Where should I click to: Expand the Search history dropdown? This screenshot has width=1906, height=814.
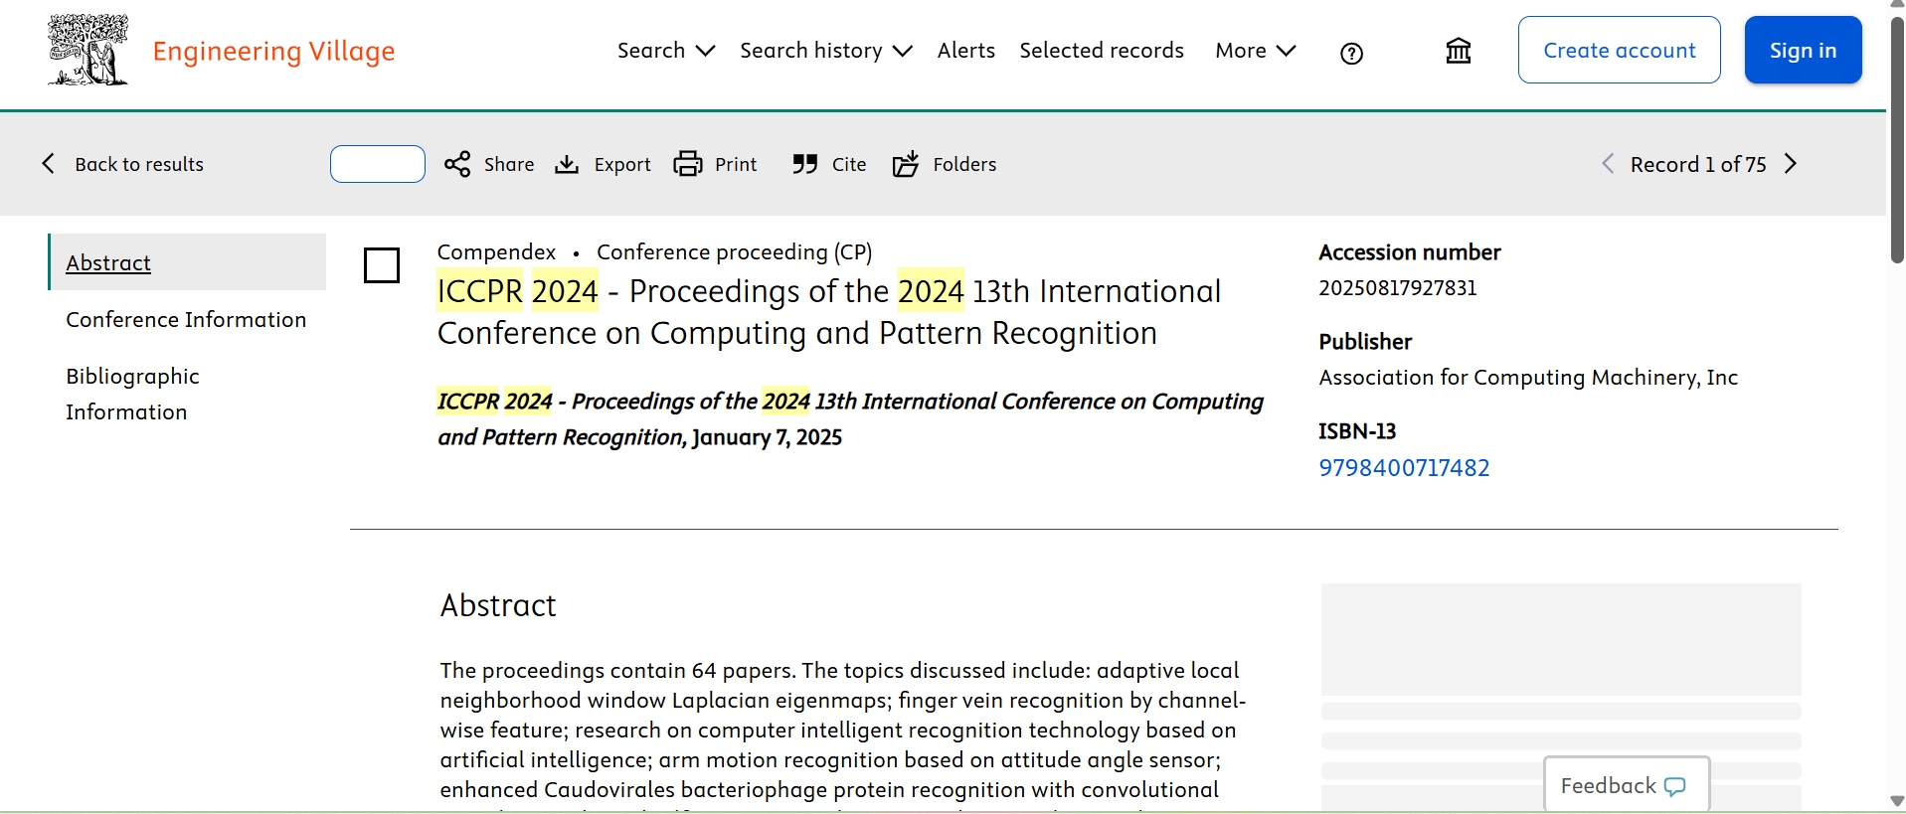coord(825,51)
